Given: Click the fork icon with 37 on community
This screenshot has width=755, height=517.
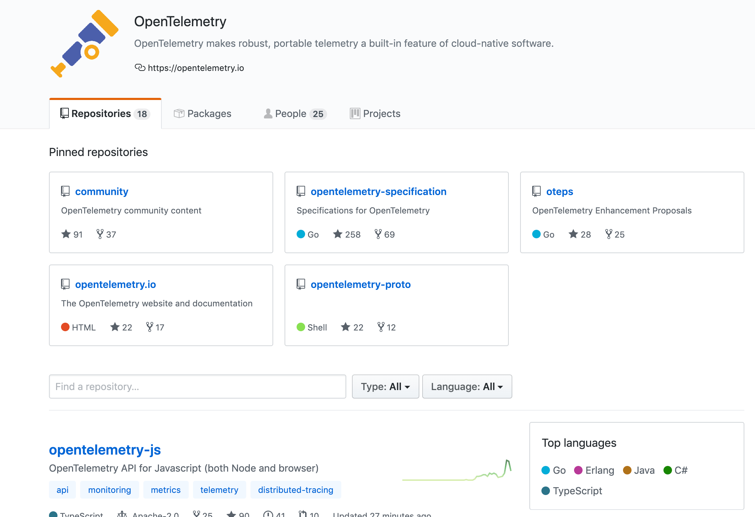Looking at the screenshot, I should 100,234.
